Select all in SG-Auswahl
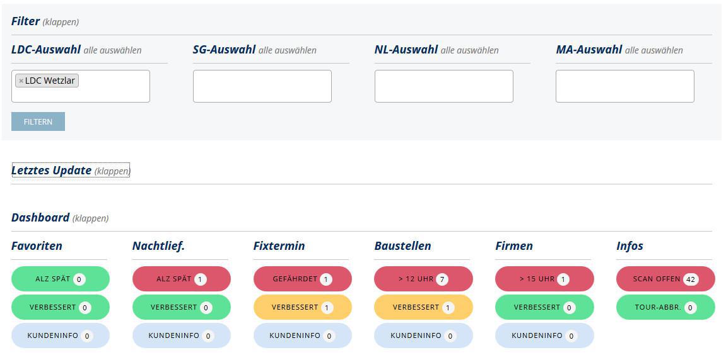The image size is (726, 360). [288, 50]
